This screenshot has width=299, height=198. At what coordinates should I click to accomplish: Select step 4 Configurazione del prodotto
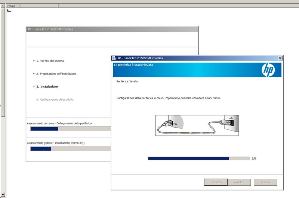pyautogui.click(x=55, y=100)
